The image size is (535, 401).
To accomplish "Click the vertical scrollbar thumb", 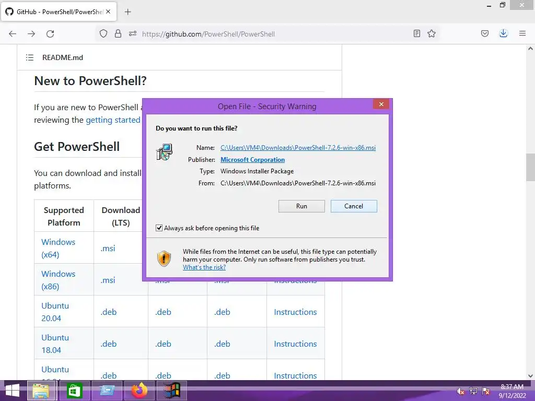I will tap(530, 168).
